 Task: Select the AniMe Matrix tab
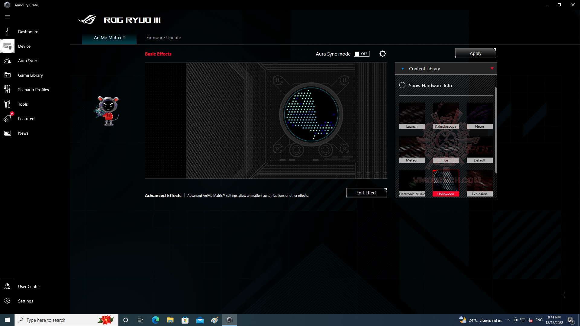tap(109, 38)
